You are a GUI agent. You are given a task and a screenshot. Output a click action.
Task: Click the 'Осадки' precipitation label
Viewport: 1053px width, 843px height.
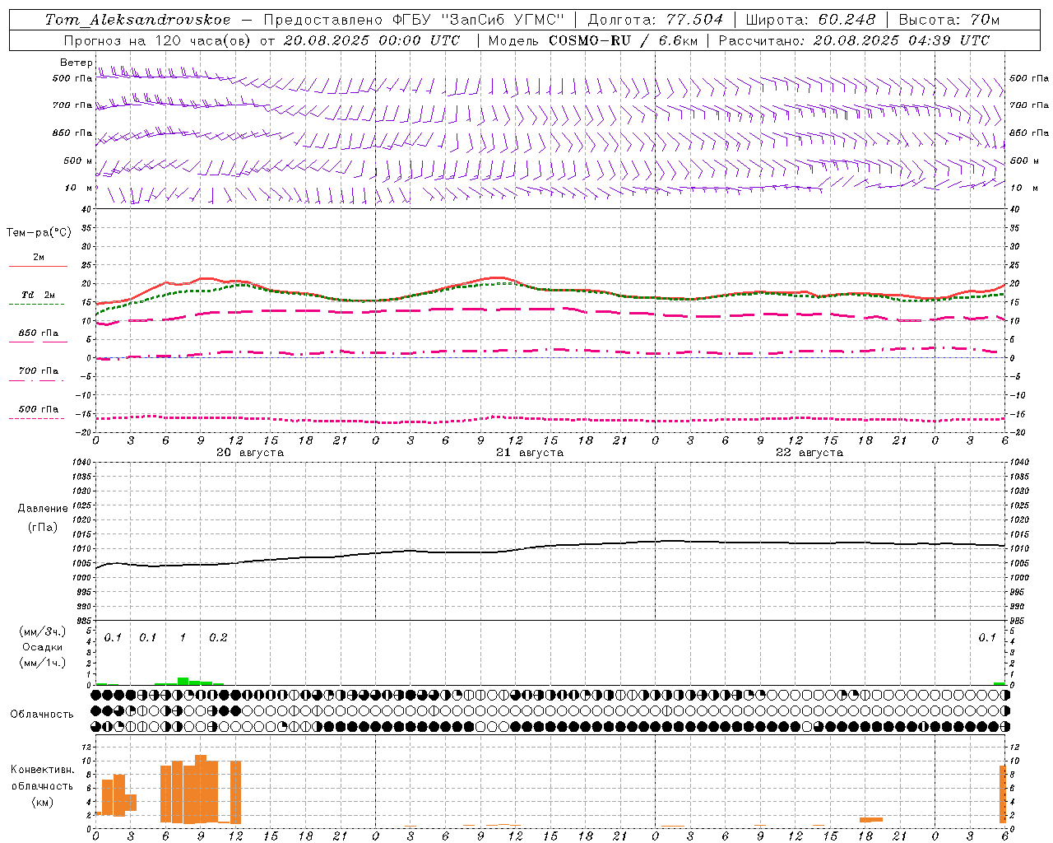(x=42, y=647)
